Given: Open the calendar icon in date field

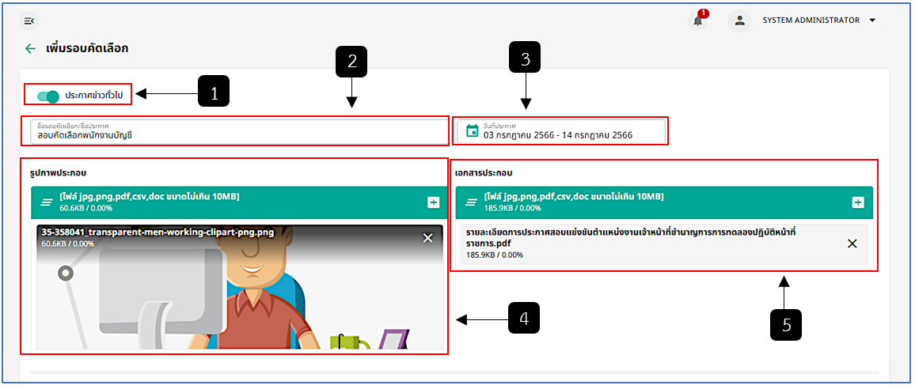Looking at the screenshot, I should pyautogui.click(x=472, y=132).
